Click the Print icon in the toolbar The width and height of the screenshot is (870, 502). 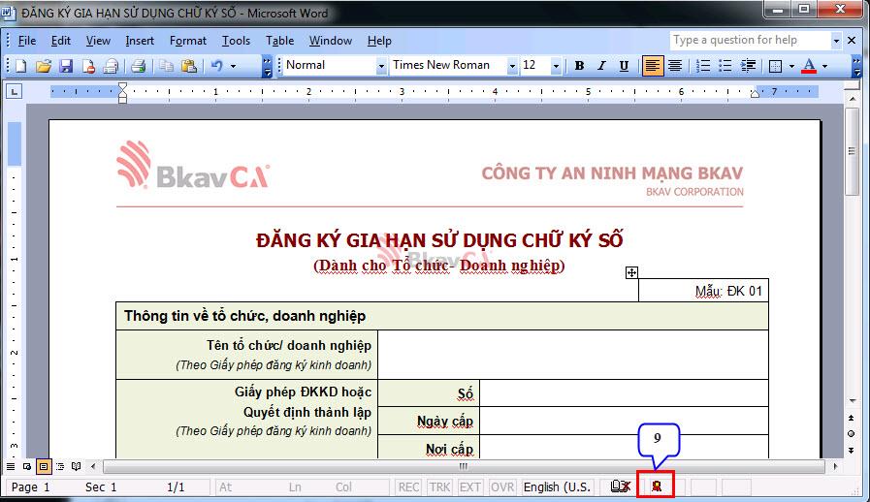(x=138, y=66)
